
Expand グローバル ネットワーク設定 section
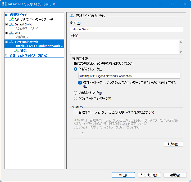coord(6,55)
